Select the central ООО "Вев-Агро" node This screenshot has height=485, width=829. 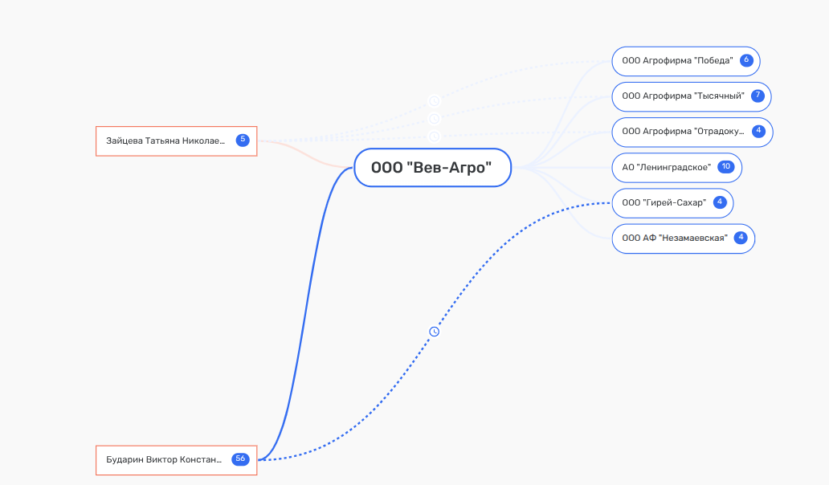tap(432, 168)
